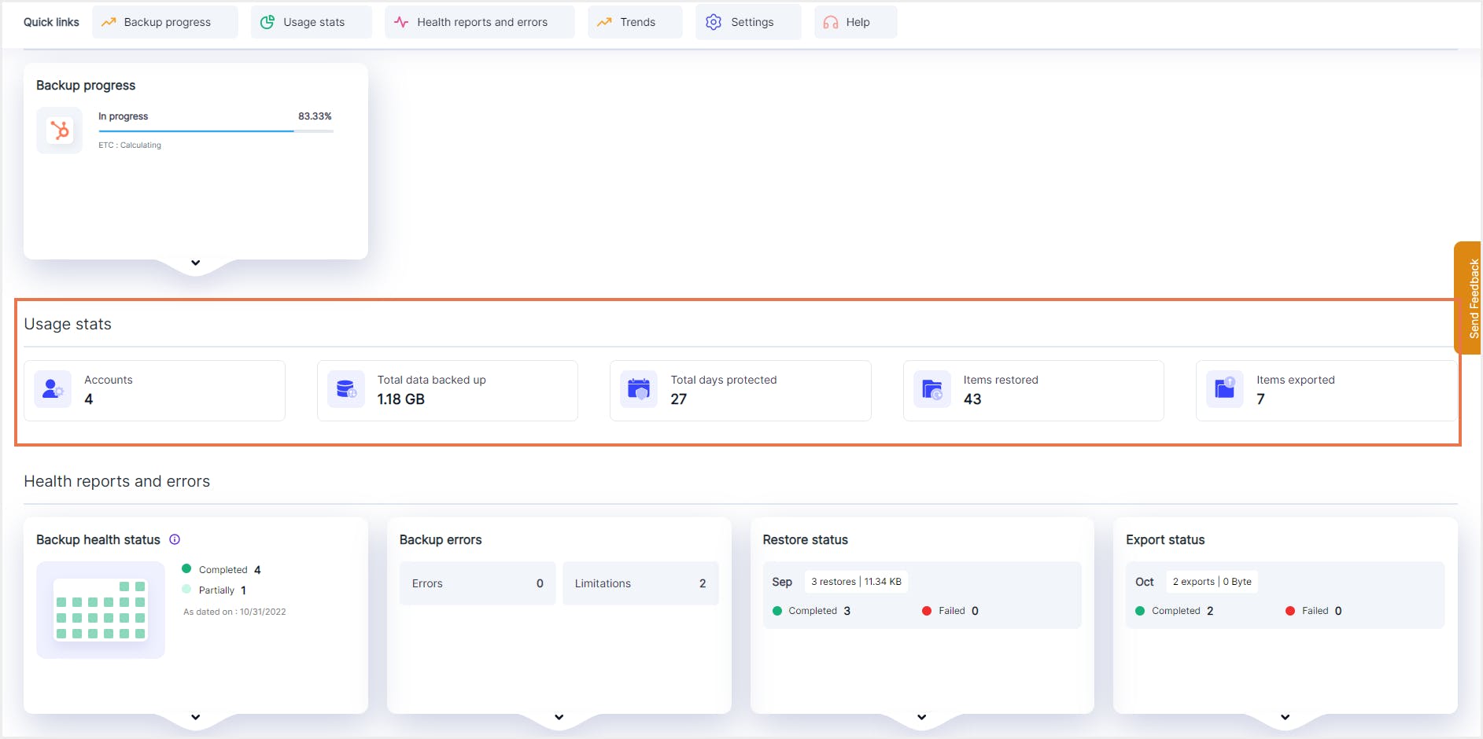Click the Help headset icon
1483x739 pixels.
click(x=829, y=22)
